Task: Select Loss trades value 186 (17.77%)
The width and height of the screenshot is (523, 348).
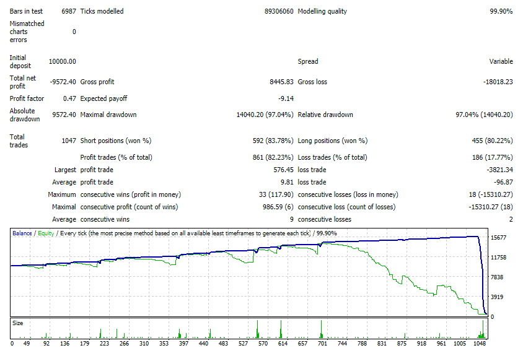Action: (x=492, y=157)
